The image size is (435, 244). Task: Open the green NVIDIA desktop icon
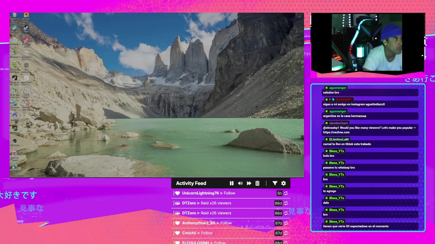[15, 129]
